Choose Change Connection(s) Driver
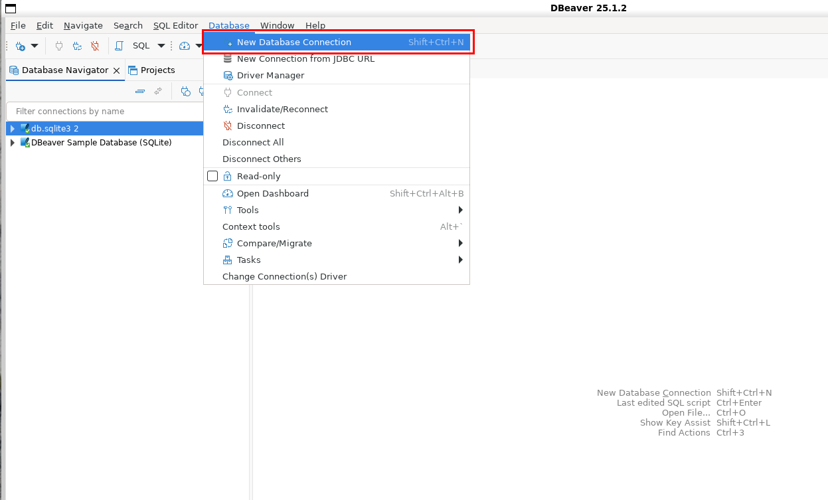The width and height of the screenshot is (828, 500). pyautogui.click(x=337, y=276)
